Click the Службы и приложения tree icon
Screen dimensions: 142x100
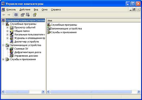pyautogui.click(x=8, y=59)
